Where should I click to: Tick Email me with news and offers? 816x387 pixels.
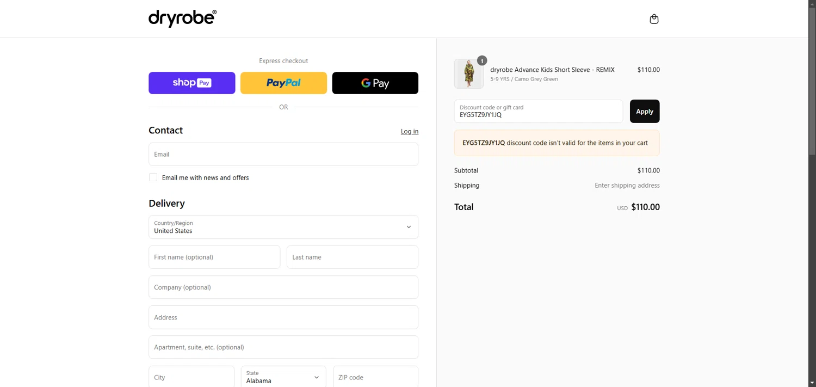pos(153,177)
